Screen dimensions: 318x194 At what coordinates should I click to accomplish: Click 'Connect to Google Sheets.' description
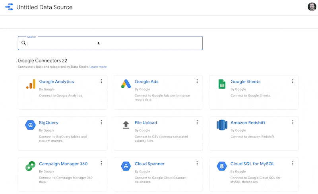250,95
